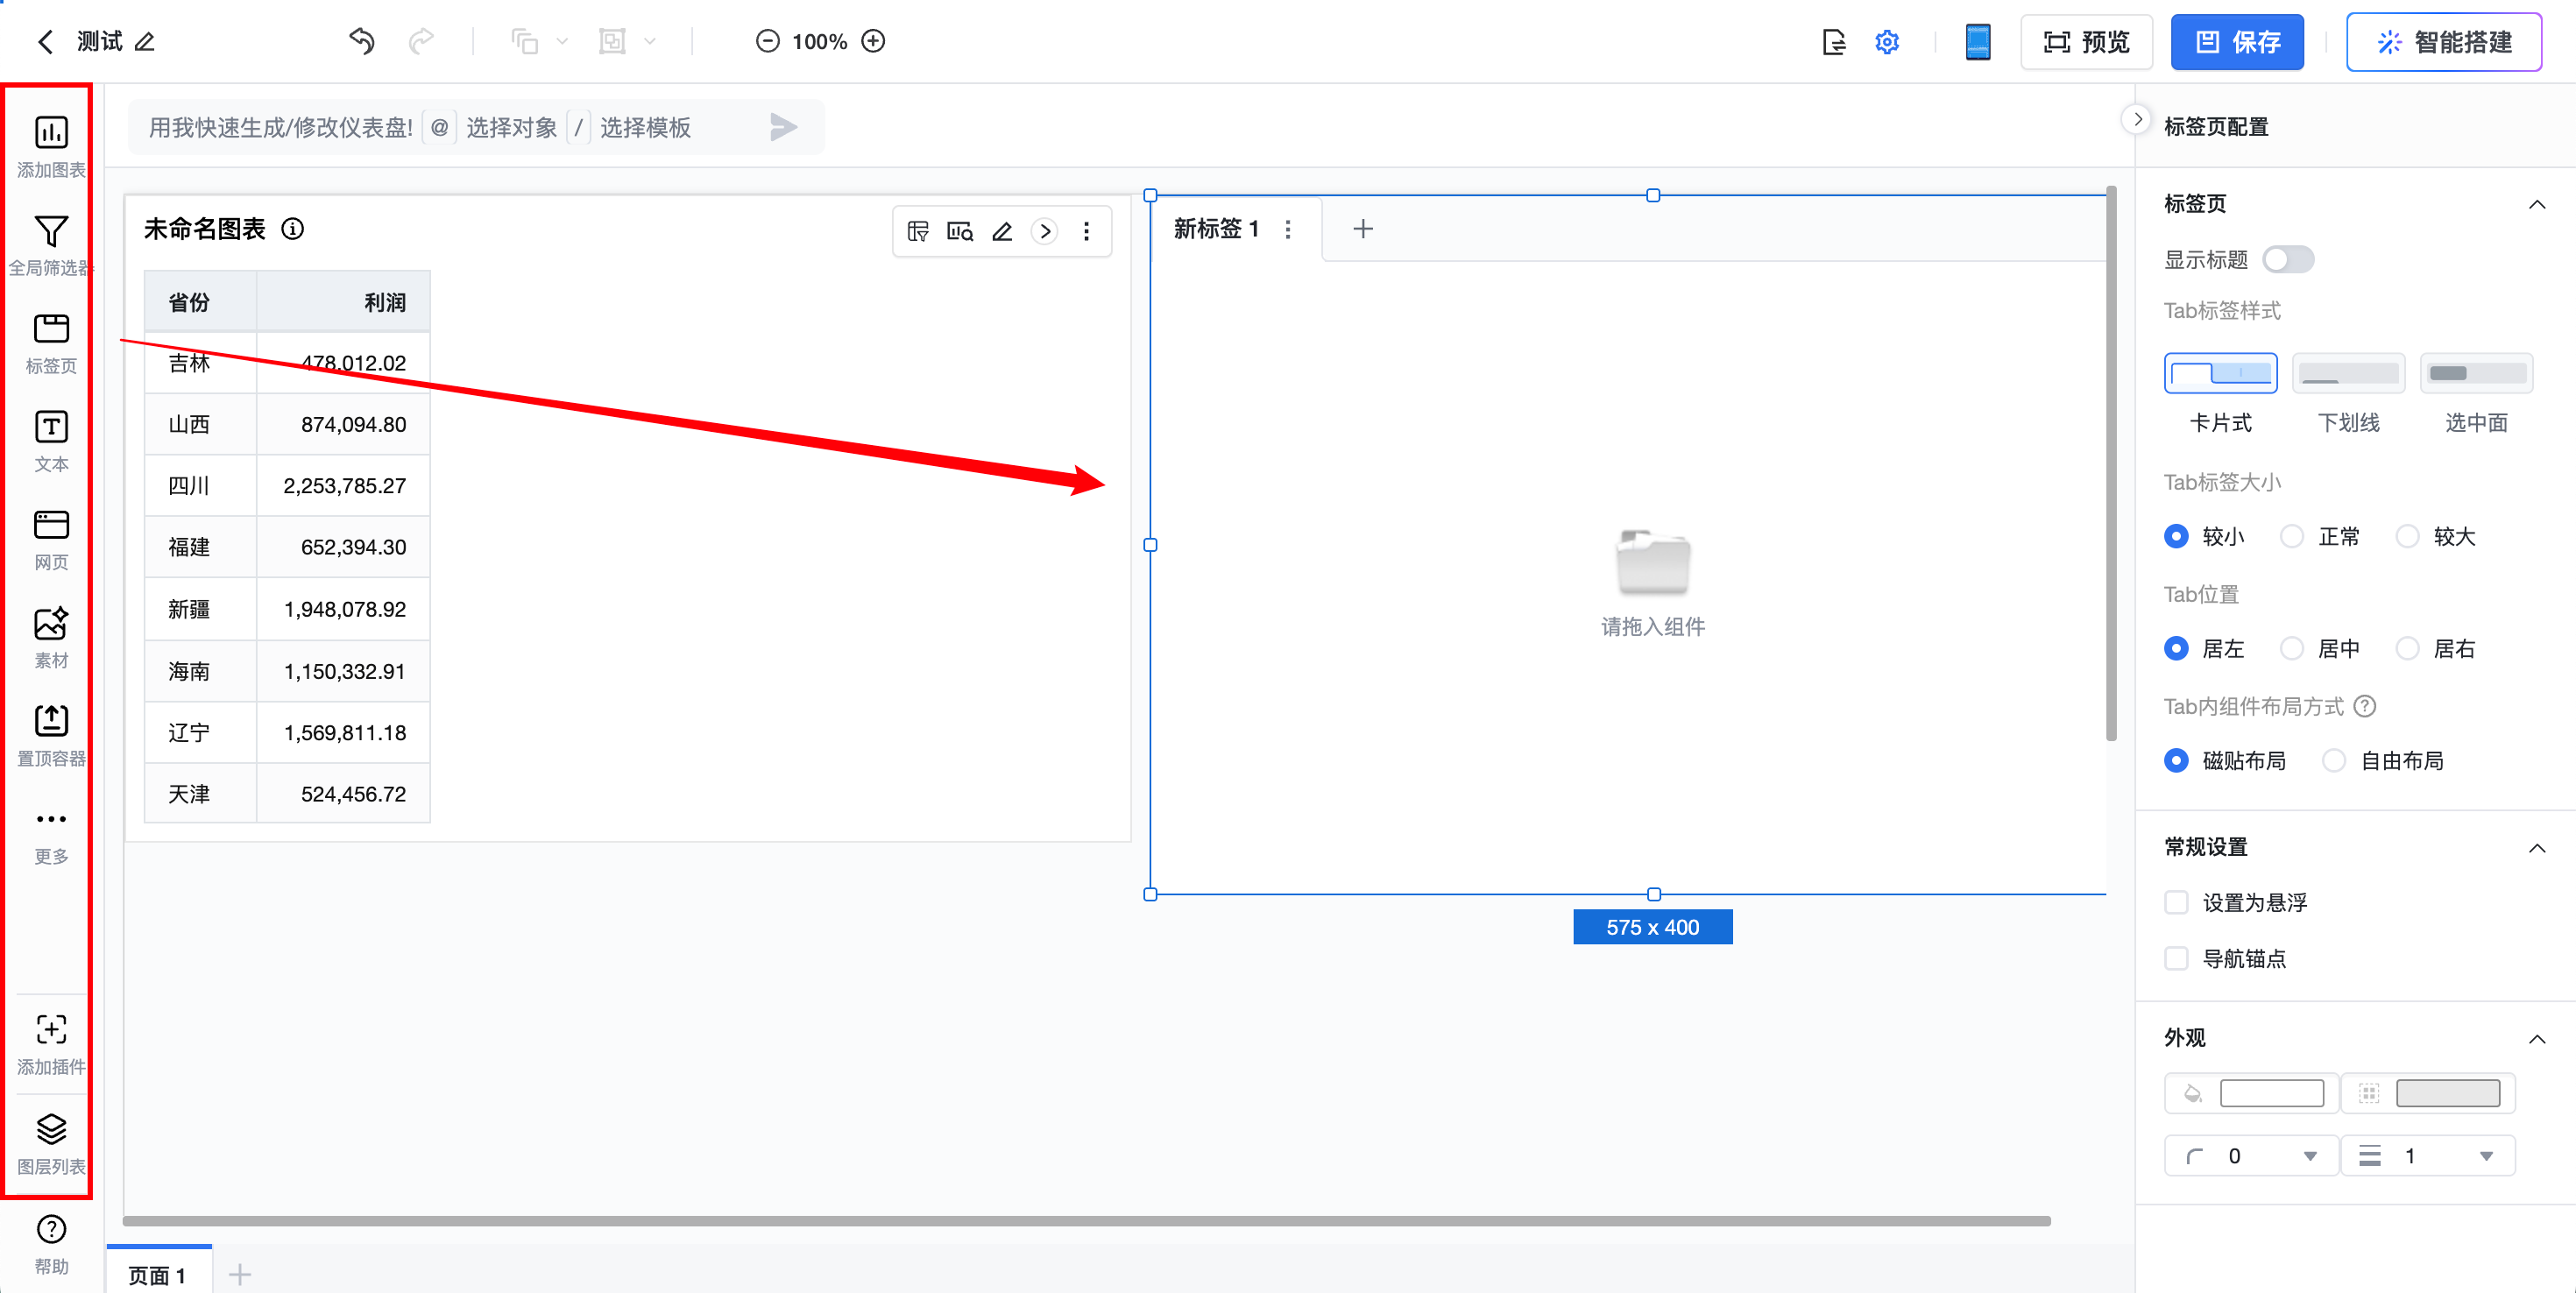Click the Add Chart icon in the sidebar
Screen dimensions: 2576x1293
click(x=51, y=133)
